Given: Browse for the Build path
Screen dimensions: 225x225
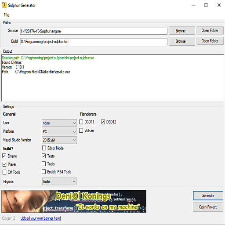Looking at the screenshot, I should [181, 41].
